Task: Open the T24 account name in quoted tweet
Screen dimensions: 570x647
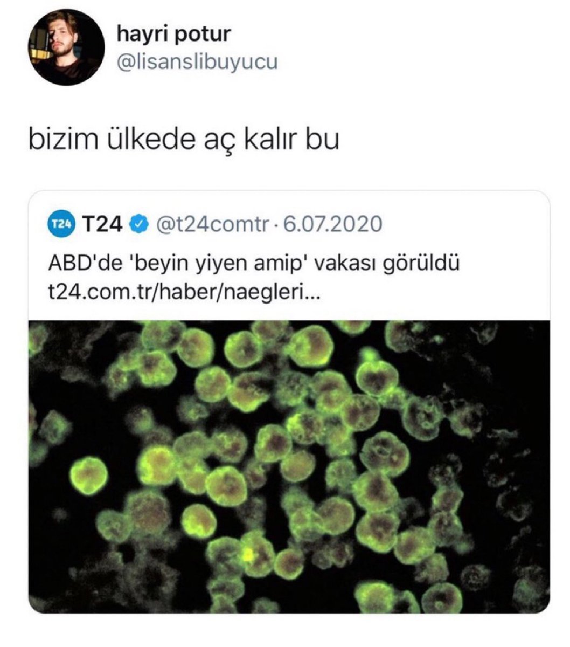Action: (x=102, y=224)
